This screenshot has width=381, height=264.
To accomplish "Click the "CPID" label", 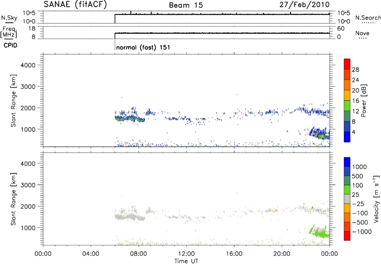I will pyautogui.click(x=10, y=45).
